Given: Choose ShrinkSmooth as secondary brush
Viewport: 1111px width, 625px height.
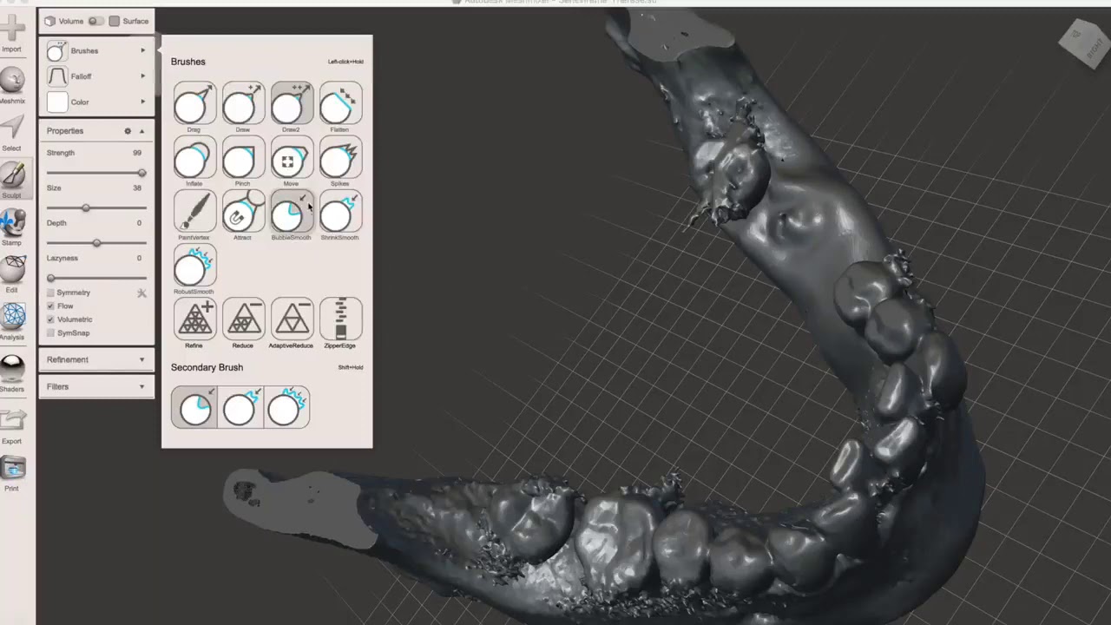Looking at the screenshot, I should [240, 407].
